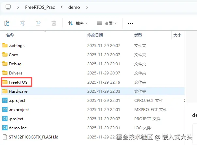Click the FreeRTOS date 2025-11-29 22:19
This screenshot has width=197, height=145.
[104, 82]
